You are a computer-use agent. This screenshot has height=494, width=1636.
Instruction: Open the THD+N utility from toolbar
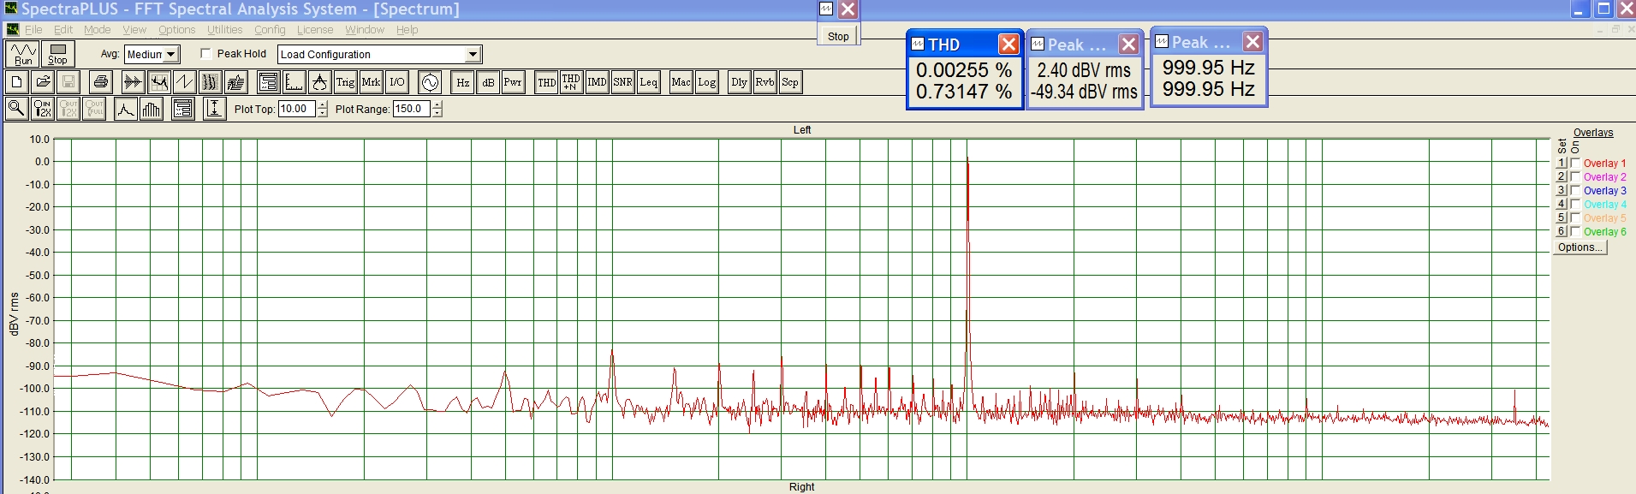click(x=571, y=82)
